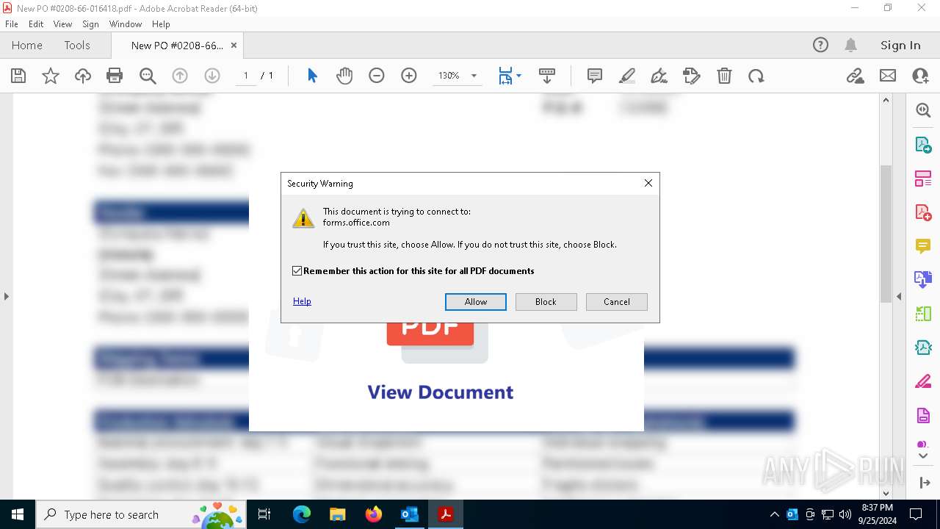The image size is (940, 529).
Task: Delete page with the trash can icon
Action: pyautogui.click(x=724, y=76)
